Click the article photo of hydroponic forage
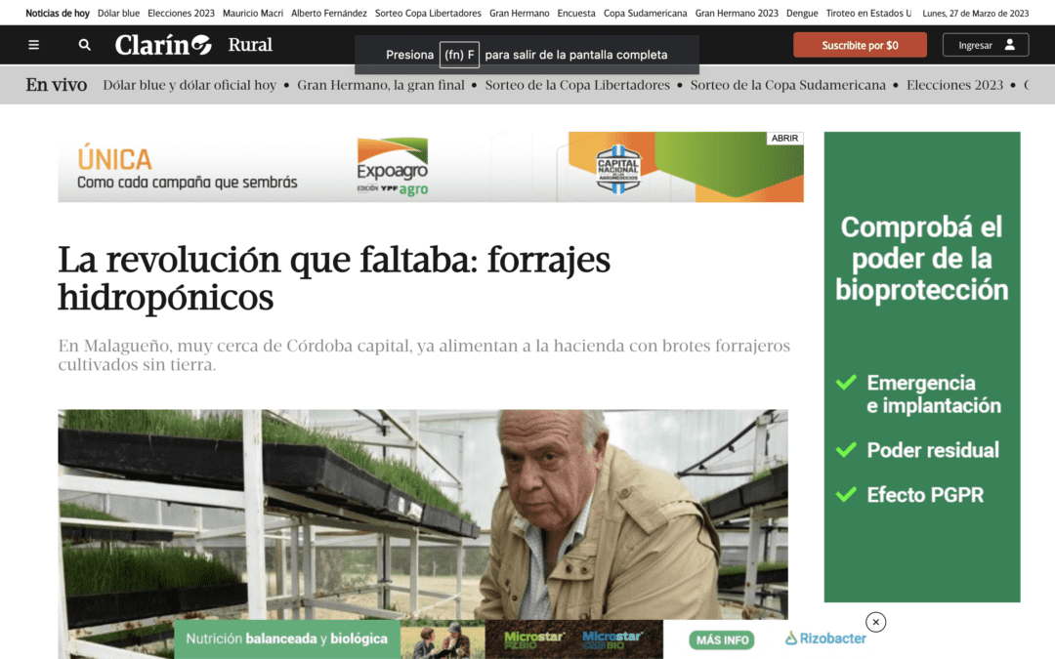The image size is (1055, 659). [423, 515]
